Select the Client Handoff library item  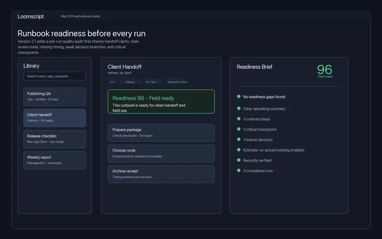(55, 118)
